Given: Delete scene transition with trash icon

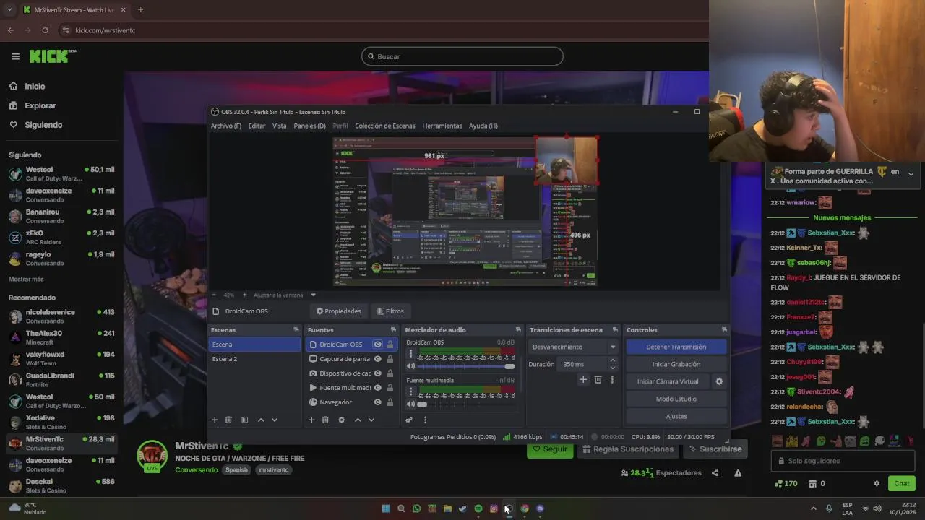Looking at the screenshot, I should (x=598, y=379).
